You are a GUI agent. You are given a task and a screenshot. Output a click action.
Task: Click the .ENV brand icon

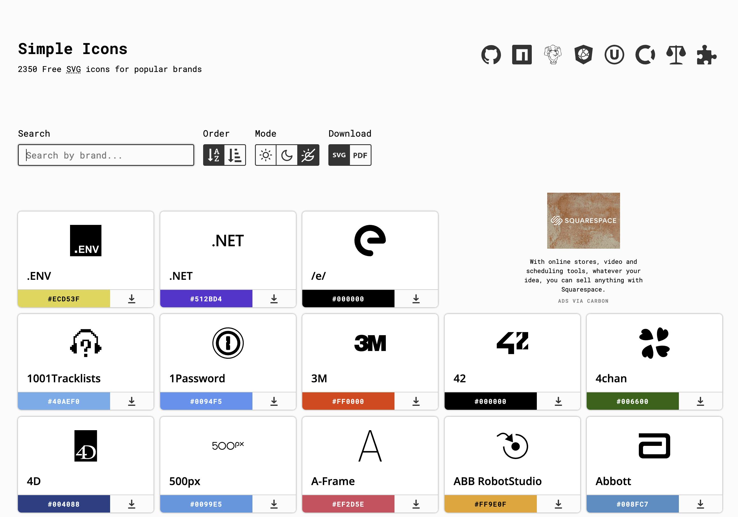click(86, 241)
